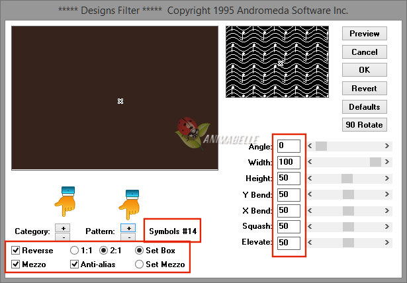Increase Y Bend with right arrow

coord(387,194)
